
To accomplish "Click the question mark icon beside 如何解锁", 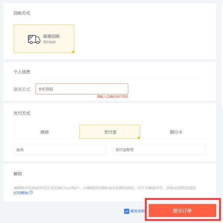I will pyautogui.click(x=31, y=192).
